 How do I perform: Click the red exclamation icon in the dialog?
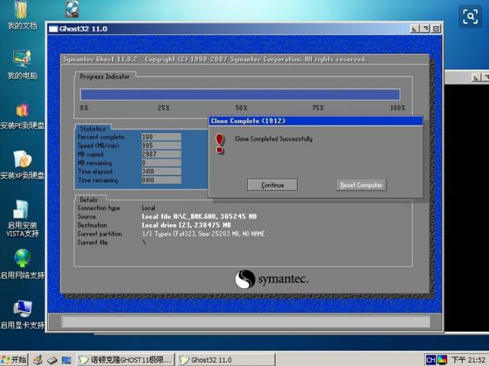click(220, 144)
